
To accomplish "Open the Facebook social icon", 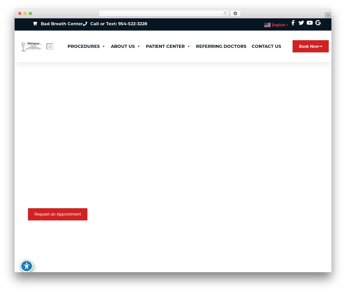I will 293,23.
